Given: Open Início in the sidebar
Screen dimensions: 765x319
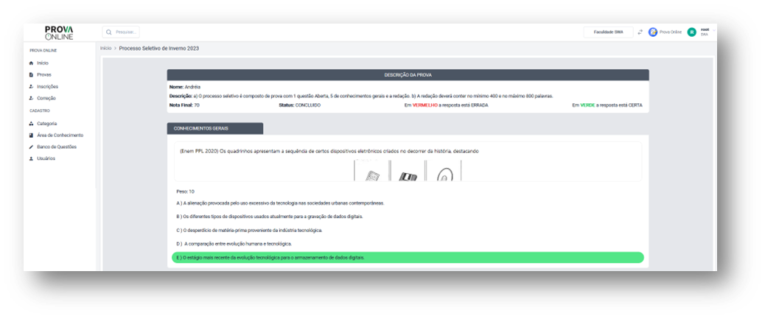Looking at the screenshot, I should [x=43, y=63].
